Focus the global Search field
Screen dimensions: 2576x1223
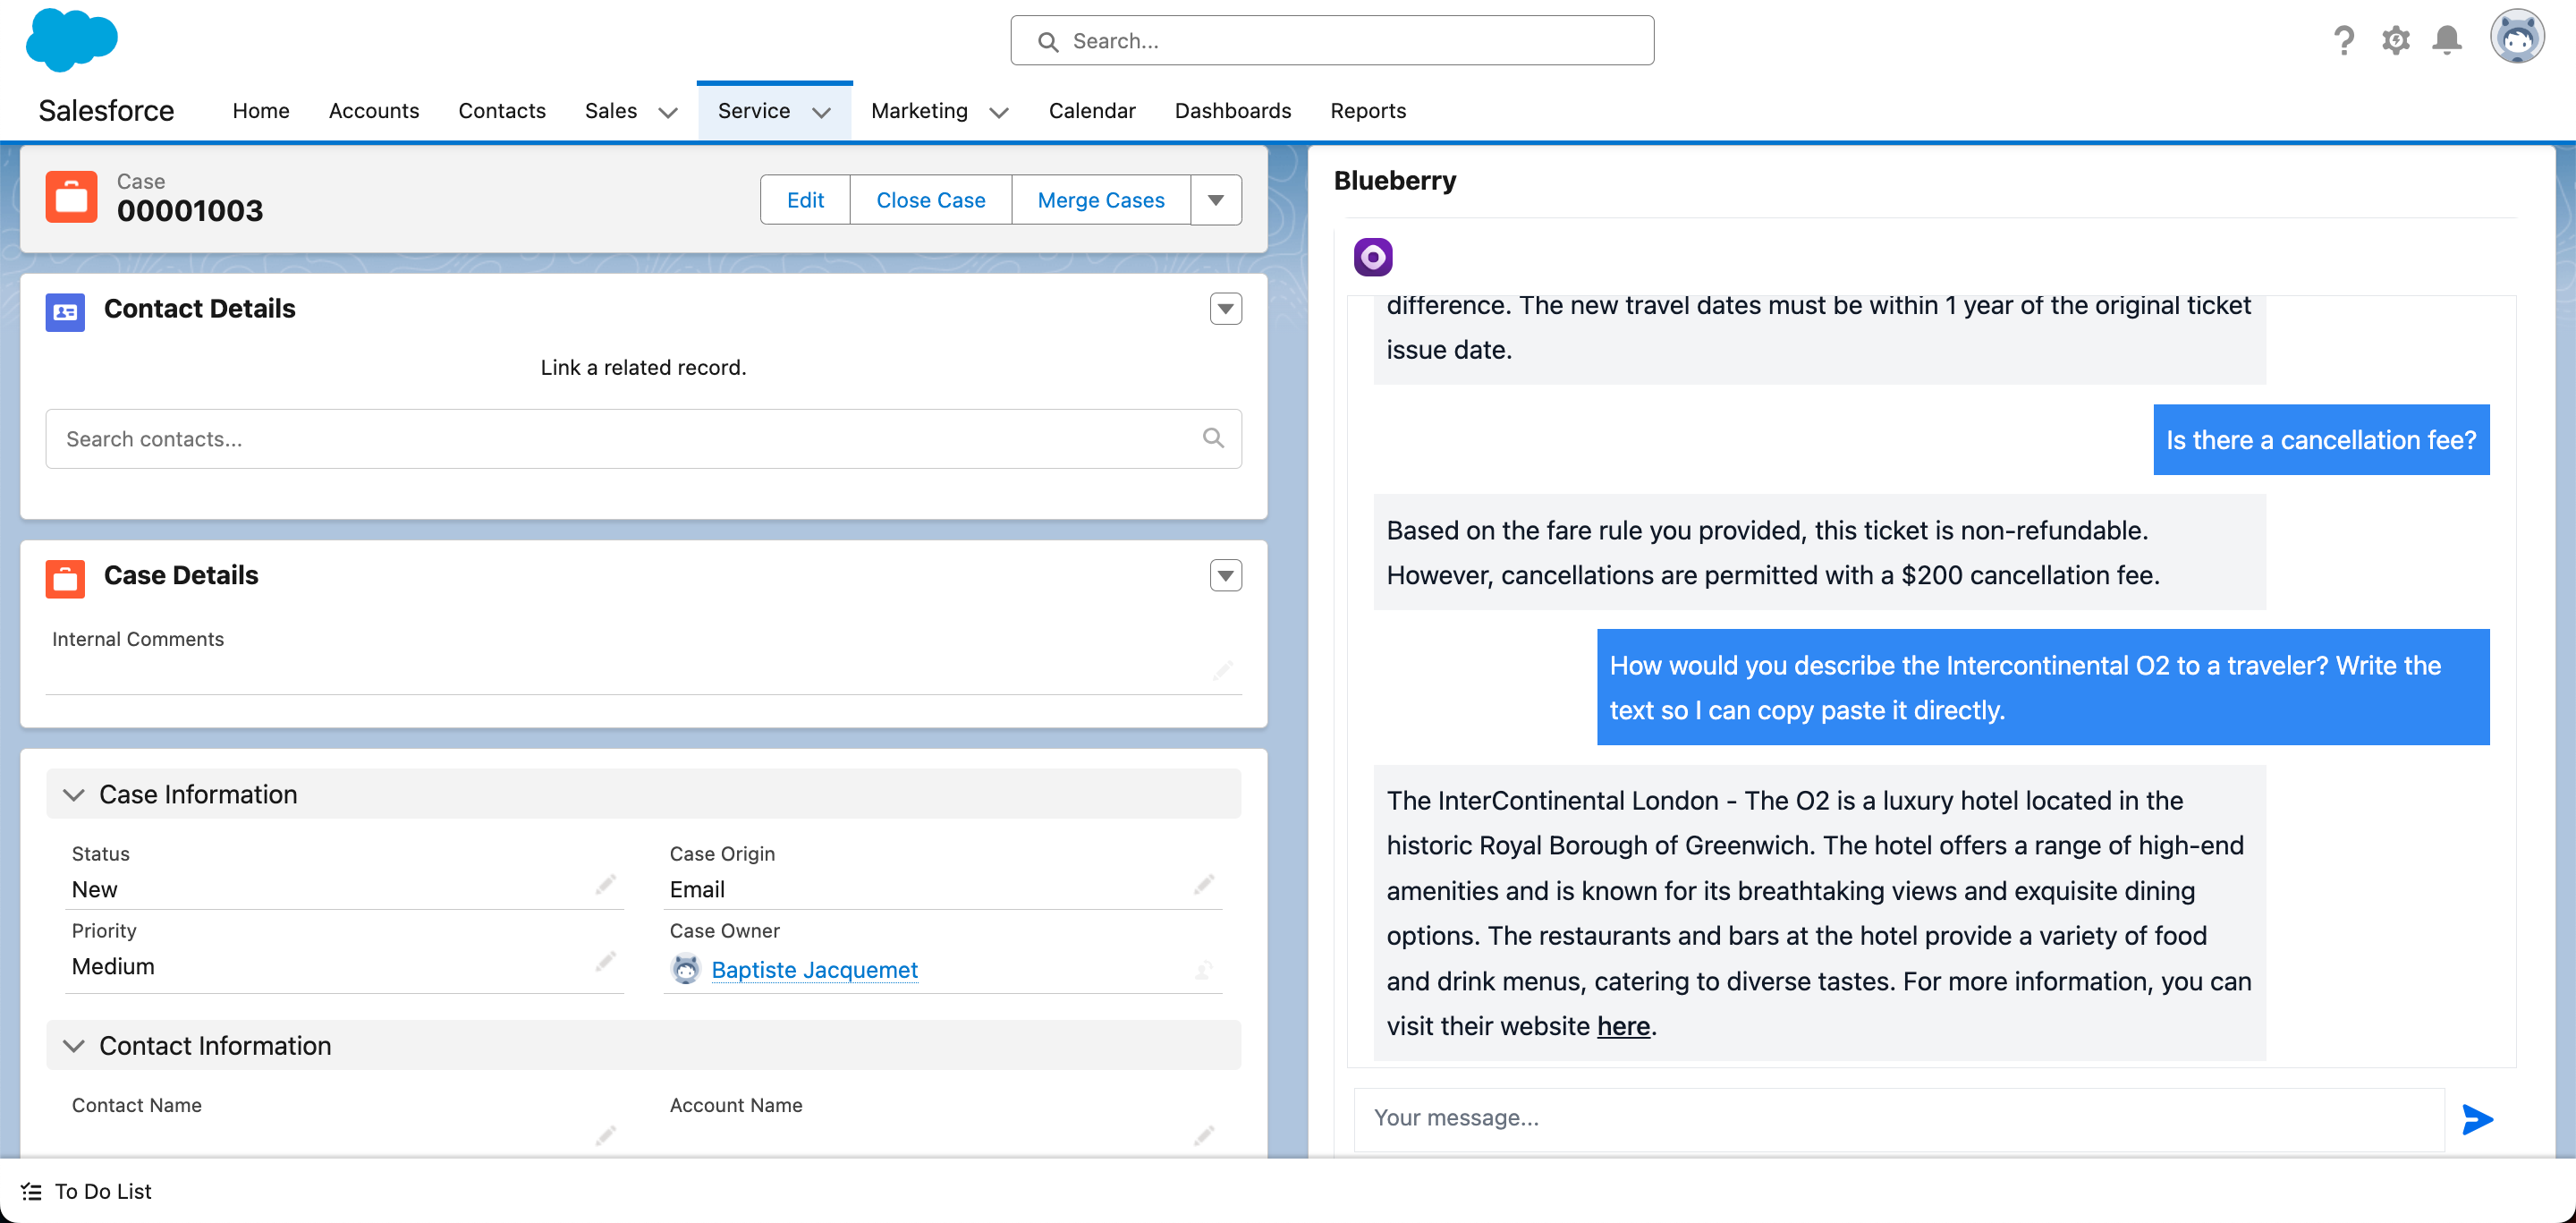tap(1332, 40)
